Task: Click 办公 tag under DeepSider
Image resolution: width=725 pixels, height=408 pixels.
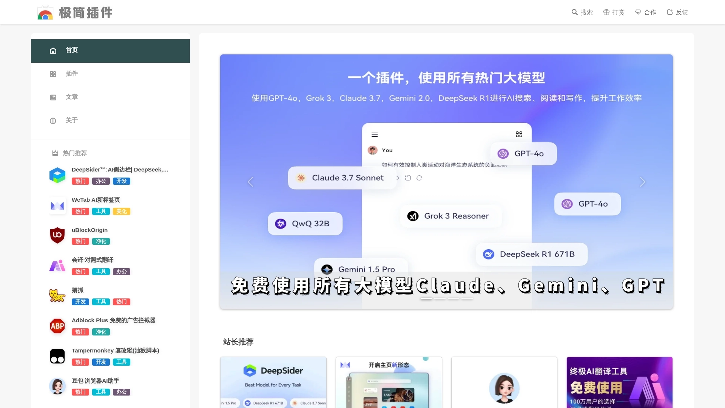Action: [x=101, y=181]
